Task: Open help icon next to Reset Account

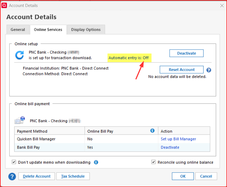Action: point(209,70)
